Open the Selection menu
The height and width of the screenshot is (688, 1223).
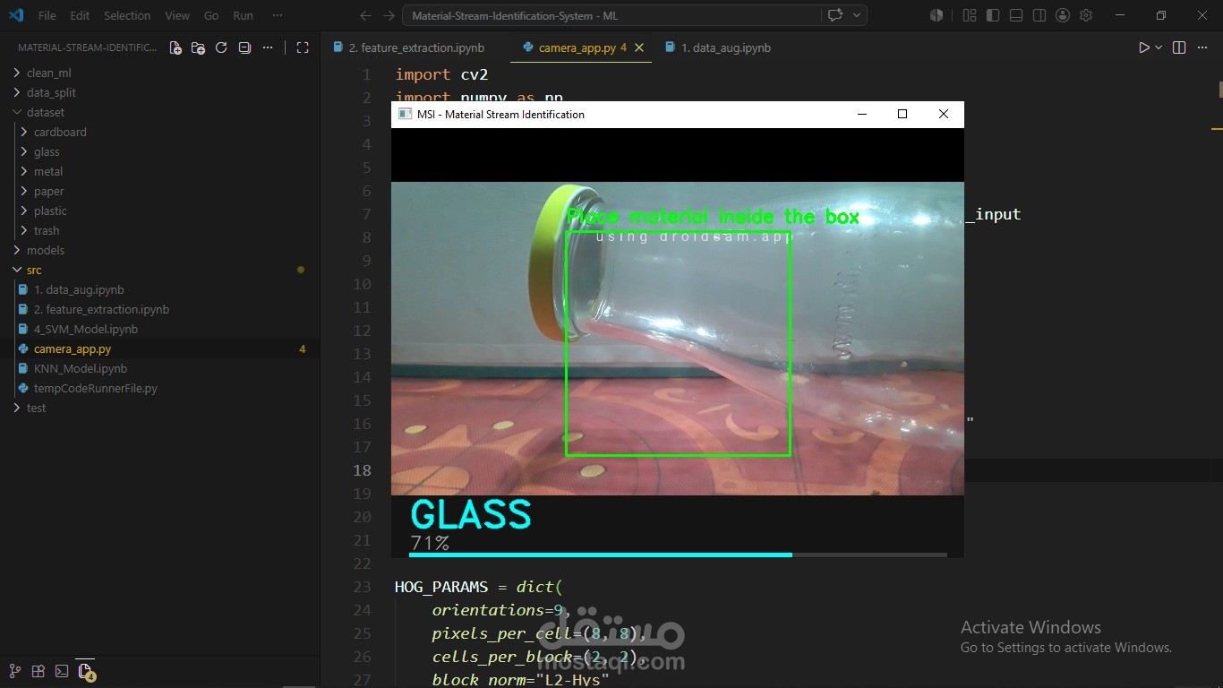click(127, 15)
